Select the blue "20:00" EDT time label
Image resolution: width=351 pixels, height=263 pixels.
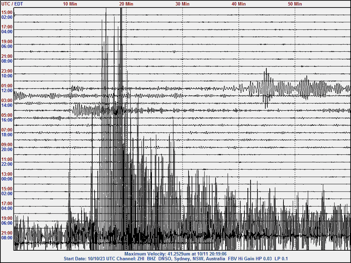pyautogui.click(x=7, y=149)
